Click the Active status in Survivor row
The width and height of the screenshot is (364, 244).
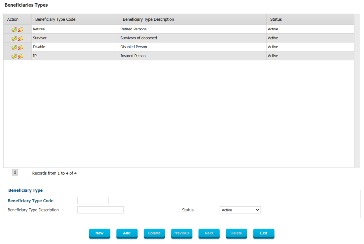tap(310, 38)
